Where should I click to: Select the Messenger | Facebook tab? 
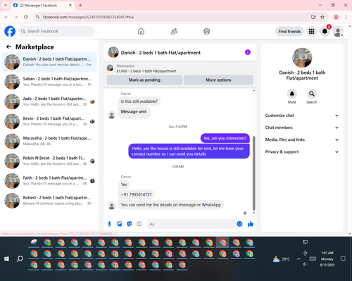[42, 5]
